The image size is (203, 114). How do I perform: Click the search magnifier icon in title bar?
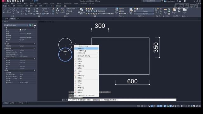162,1
